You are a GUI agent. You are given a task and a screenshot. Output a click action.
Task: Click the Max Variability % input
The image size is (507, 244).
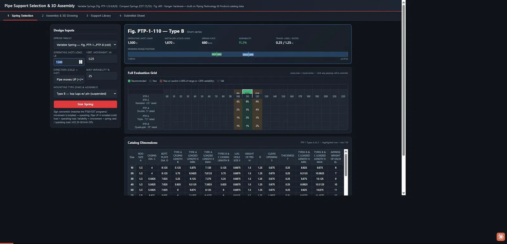[x=102, y=76]
